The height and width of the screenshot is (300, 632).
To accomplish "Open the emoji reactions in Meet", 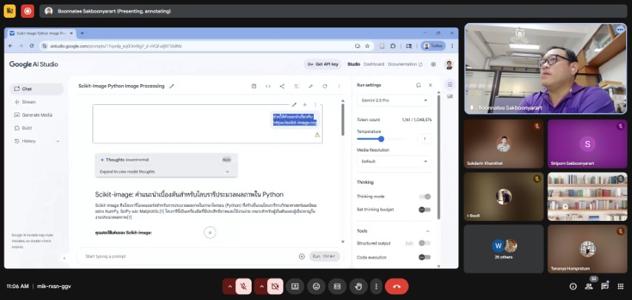I will click(x=316, y=286).
